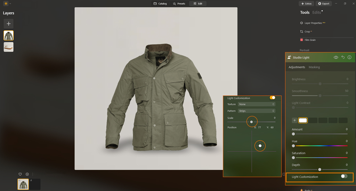This screenshot has height=191, width=356.
Task: Turn off Light Customization in the popup panel
Action: pyautogui.click(x=273, y=98)
